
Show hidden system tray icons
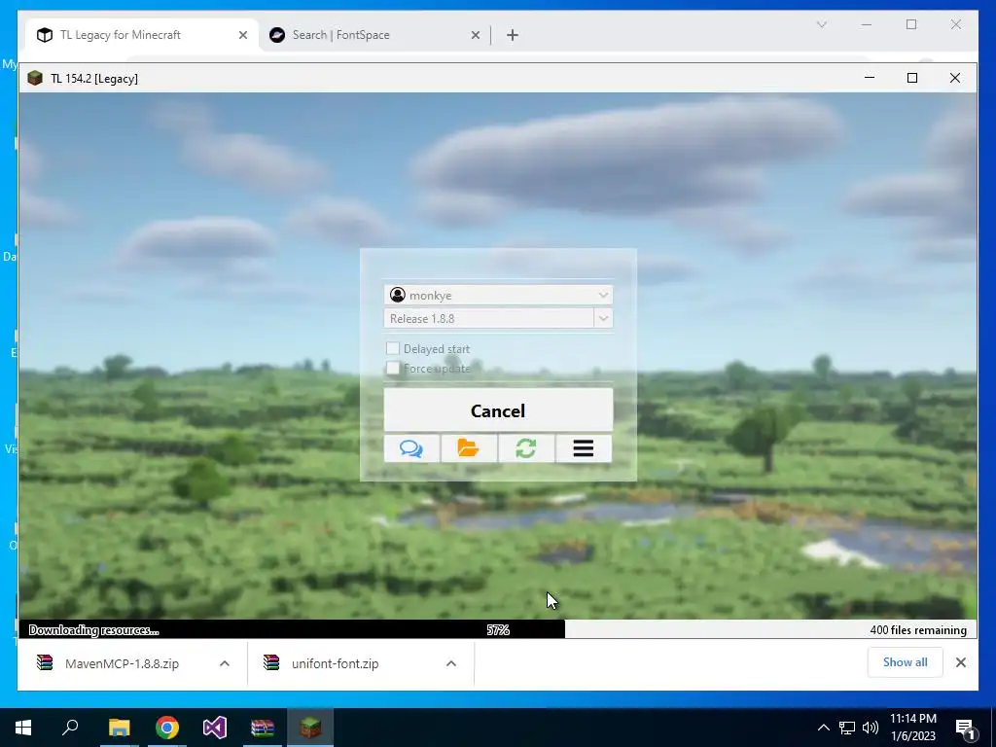[x=823, y=728]
